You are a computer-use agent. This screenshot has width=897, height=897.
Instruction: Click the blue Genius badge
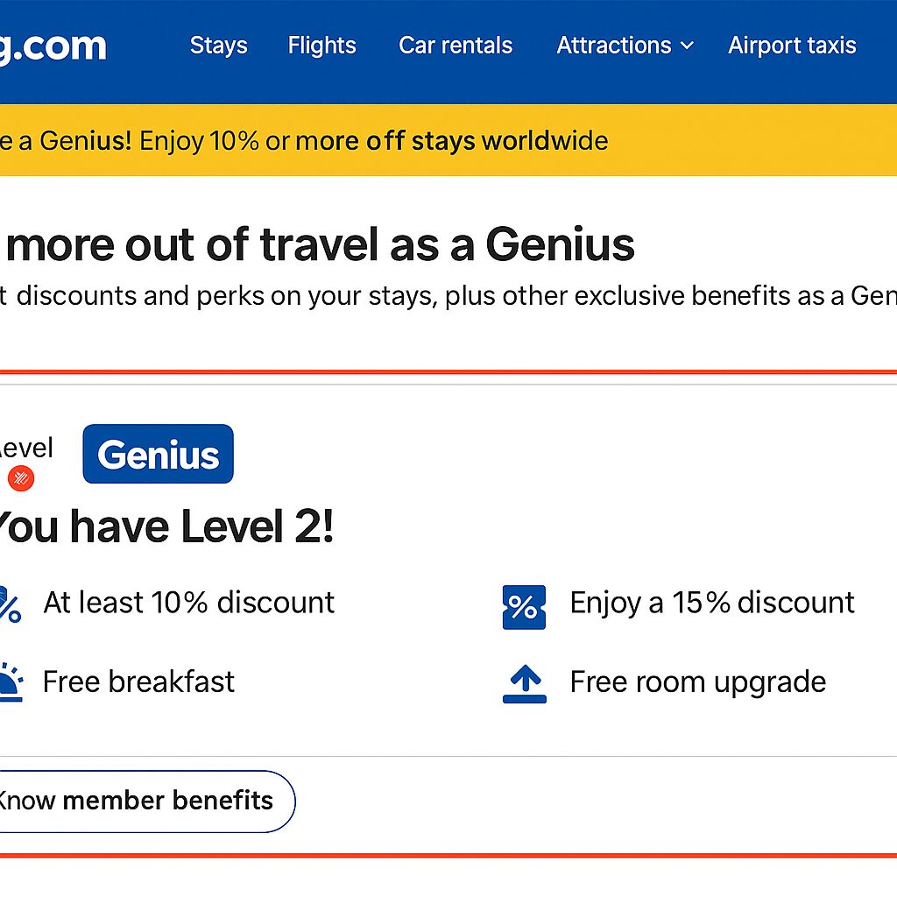coord(158,454)
